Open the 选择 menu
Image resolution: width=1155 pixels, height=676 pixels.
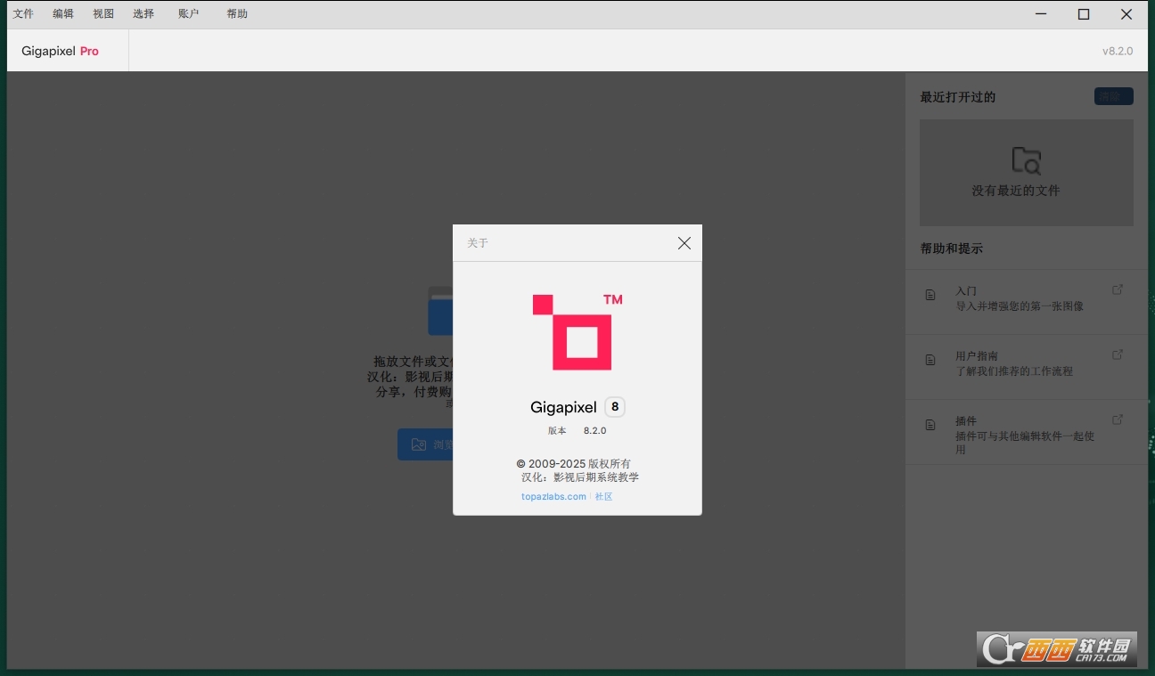143,14
